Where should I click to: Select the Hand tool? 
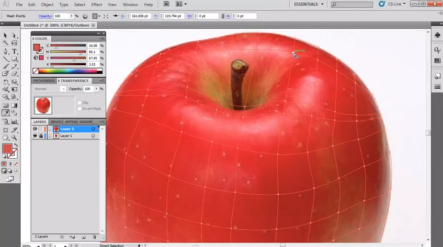[5, 137]
